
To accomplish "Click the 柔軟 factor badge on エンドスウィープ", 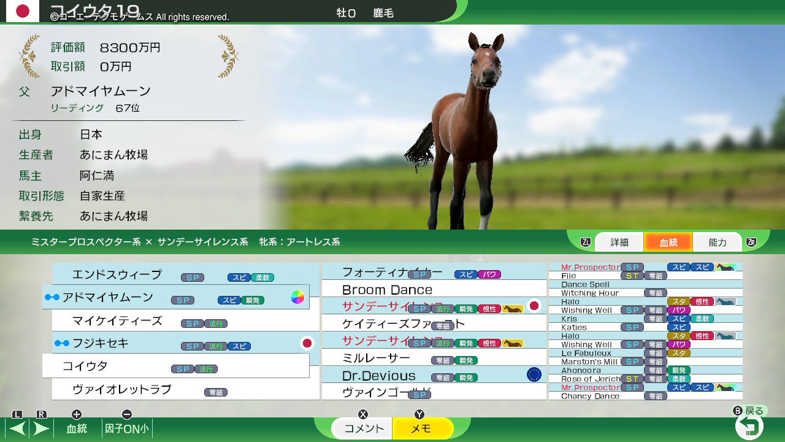I will pos(262,277).
